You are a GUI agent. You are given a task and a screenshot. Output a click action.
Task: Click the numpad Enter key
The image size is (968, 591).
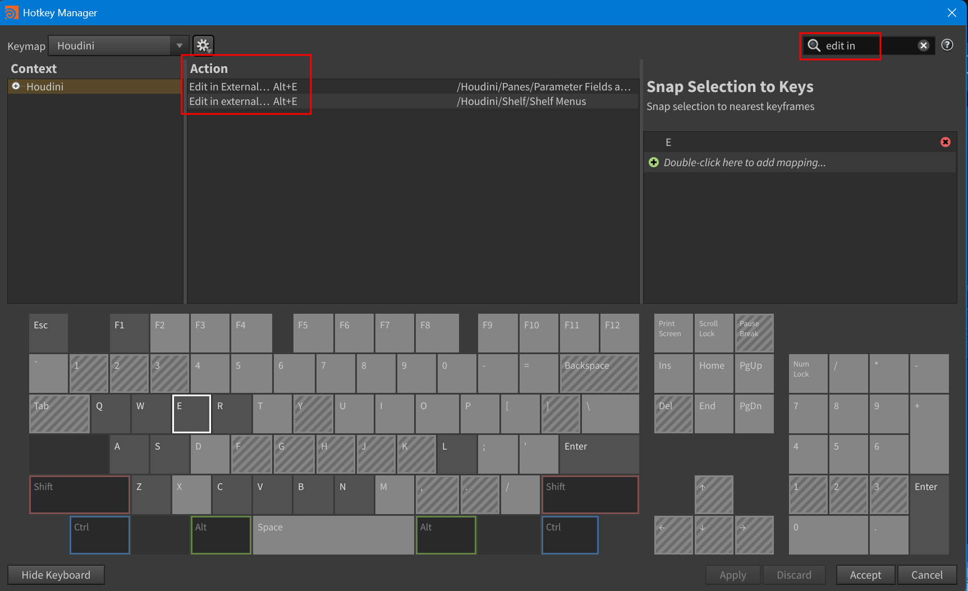point(929,515)
